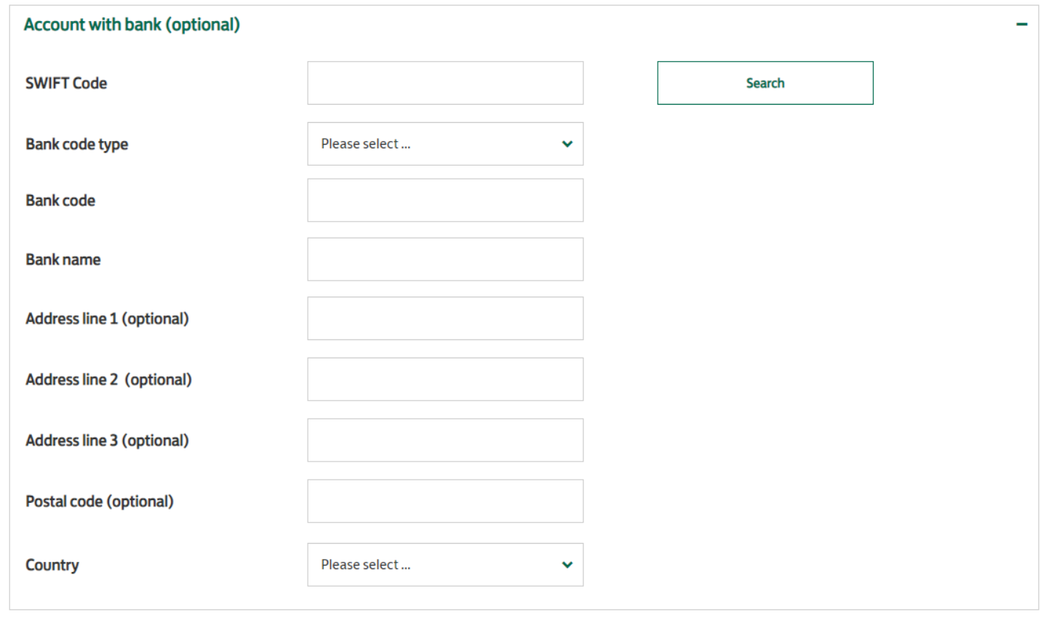Click the Postal code input field
1052x620 pixels.
445,502
